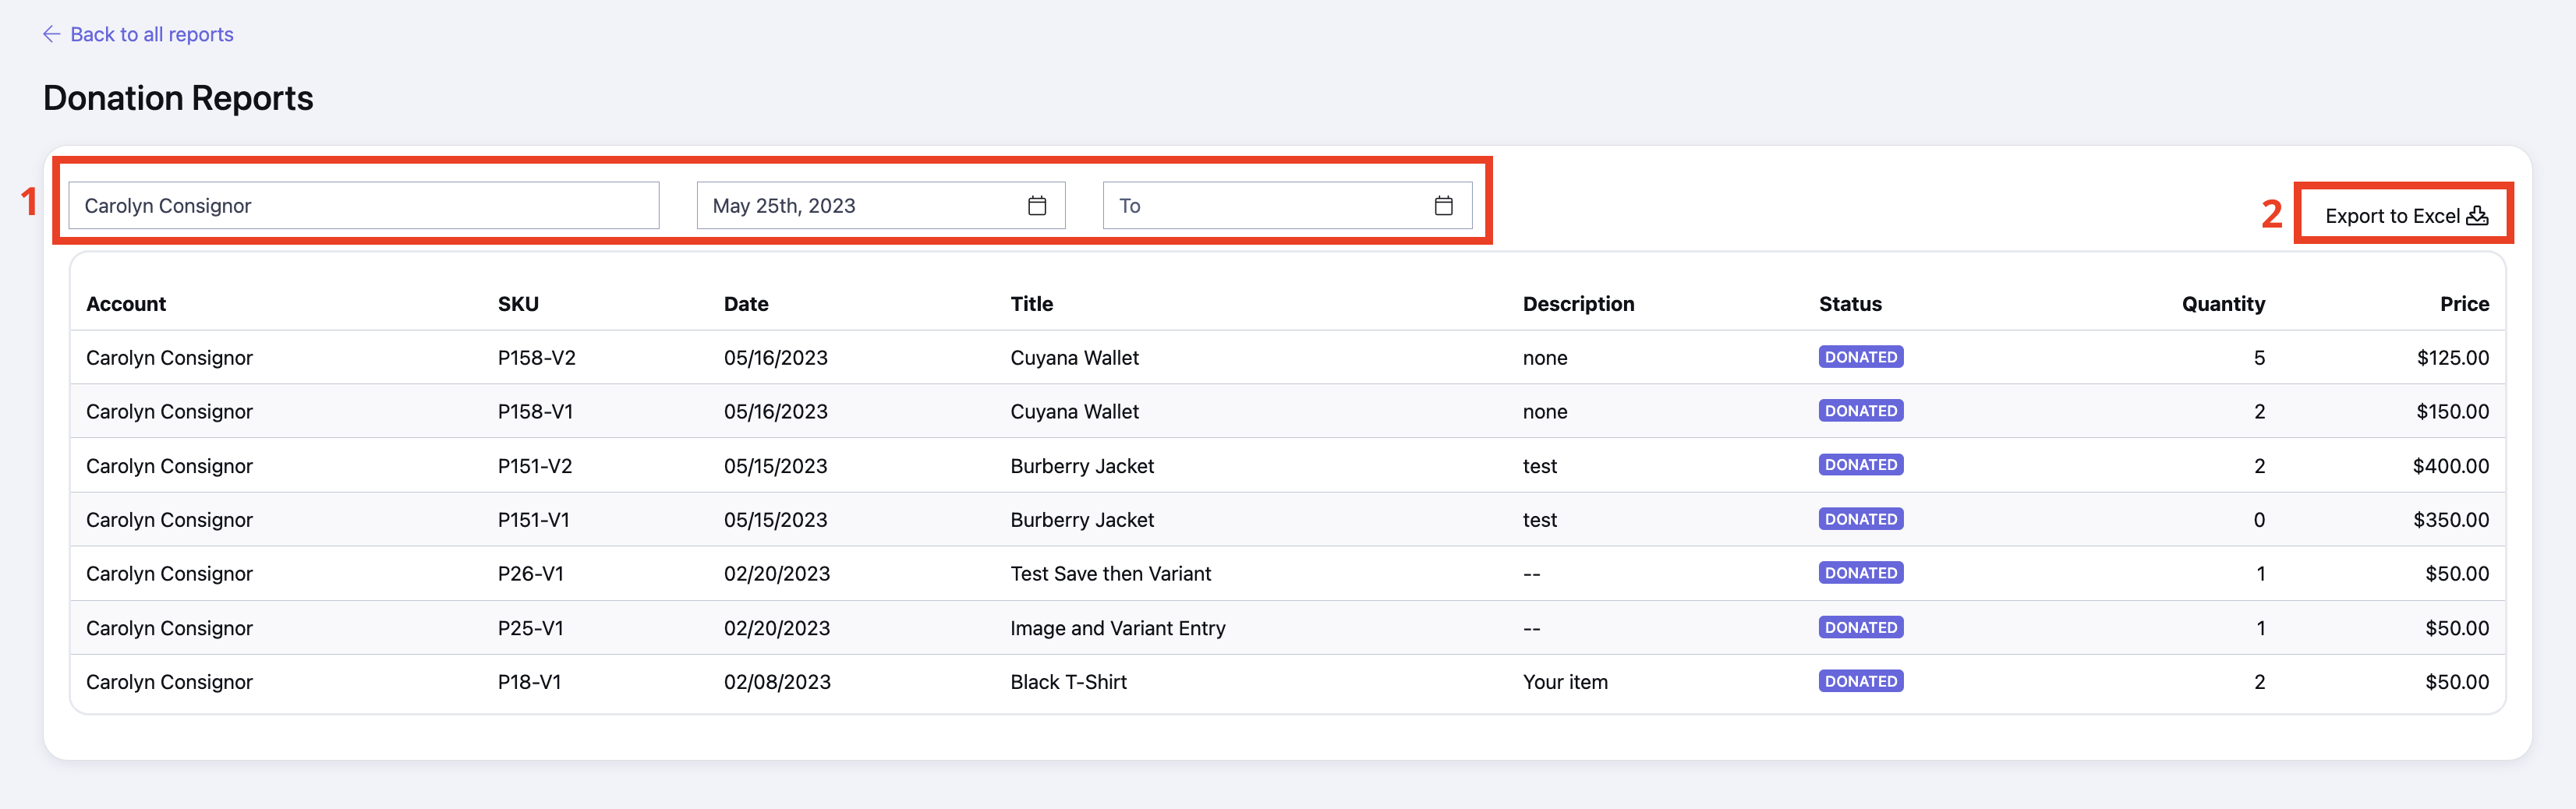Click the Your item description cell

click(x=1565, y=682)
